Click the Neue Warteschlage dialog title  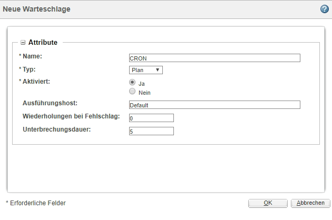click(37, 9)
